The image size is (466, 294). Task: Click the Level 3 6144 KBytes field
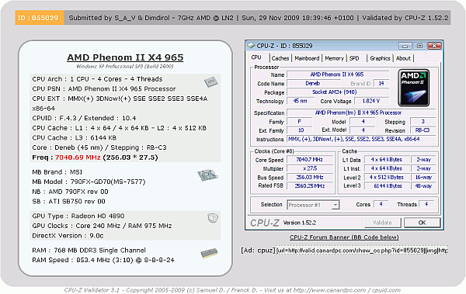click(x=388, y=186)
